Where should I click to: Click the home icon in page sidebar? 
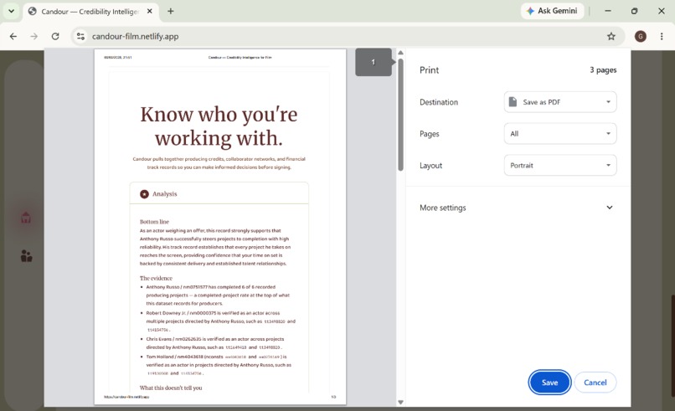(26, 218)
